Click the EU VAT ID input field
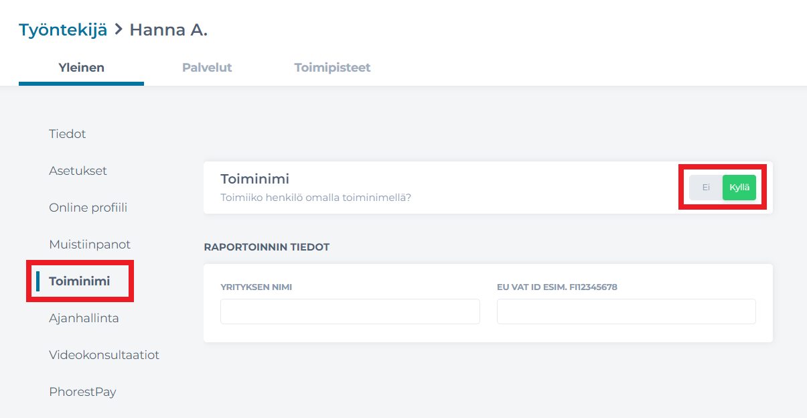This screenshot has height=418, width=807. [626, 311]
